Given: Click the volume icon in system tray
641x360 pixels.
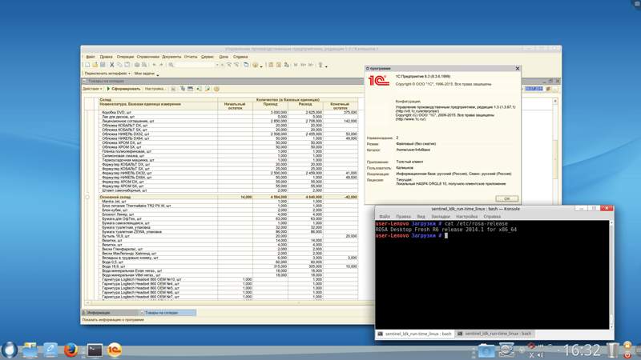Looking at the screenshot, I should click(x=540, y=355).
